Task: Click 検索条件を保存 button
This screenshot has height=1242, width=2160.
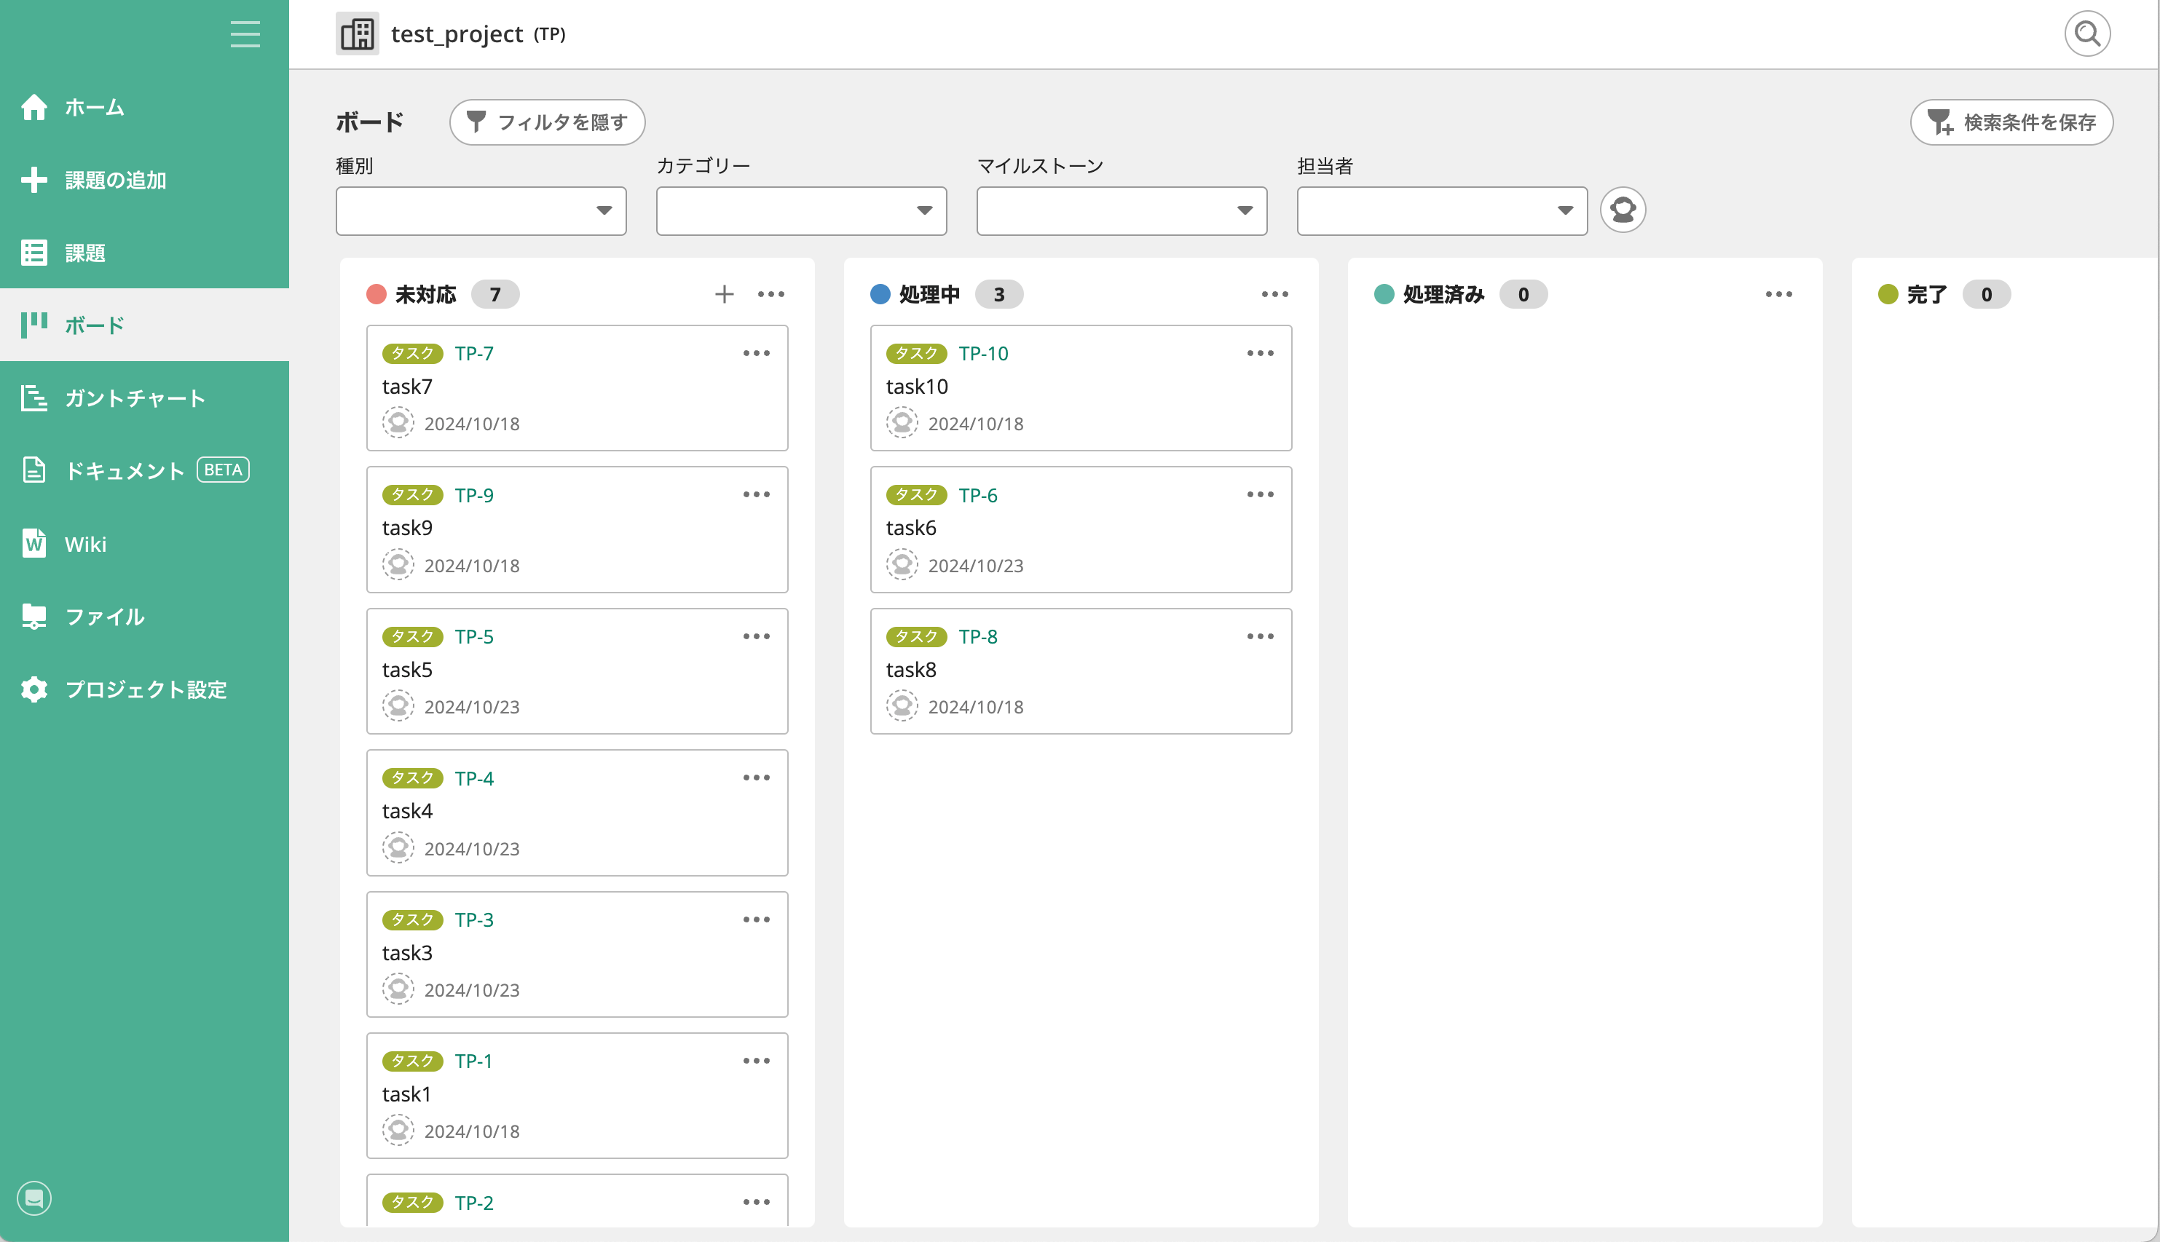Action: tap(2011, 122)
